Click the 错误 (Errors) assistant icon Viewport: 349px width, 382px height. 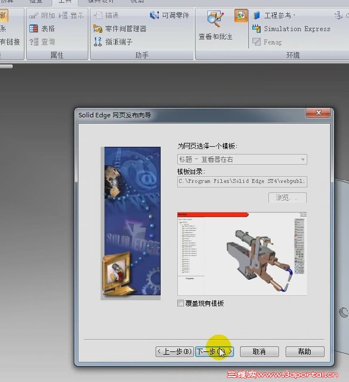pyautogui.click(x=98, y=16)
